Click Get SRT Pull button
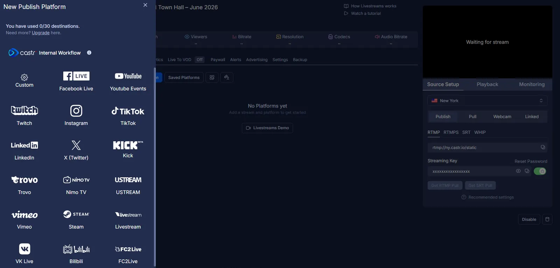 click(x=480, y=185)
